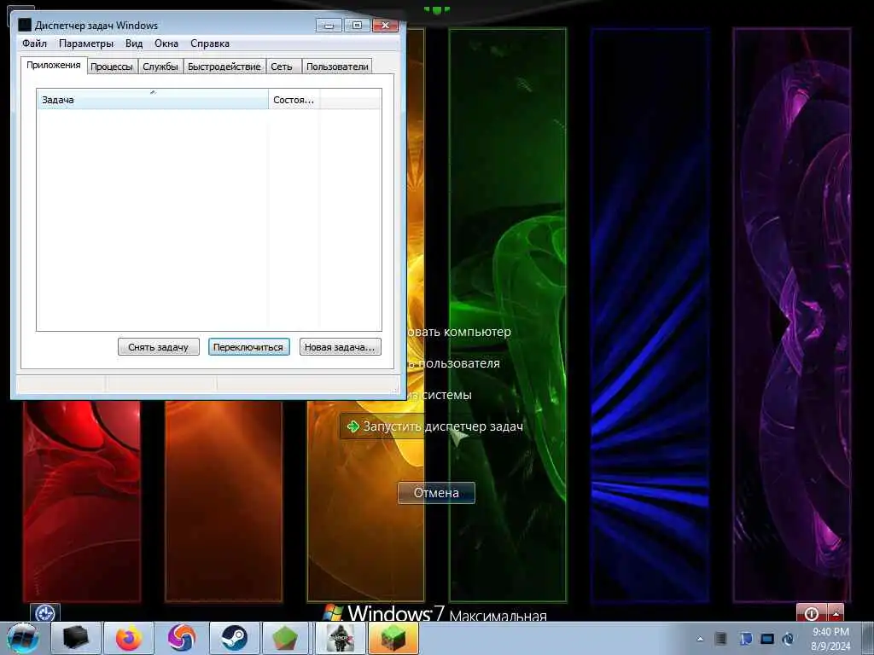
Task: Open the black box app in the taskbar
Action: click(x=76, y=638)
